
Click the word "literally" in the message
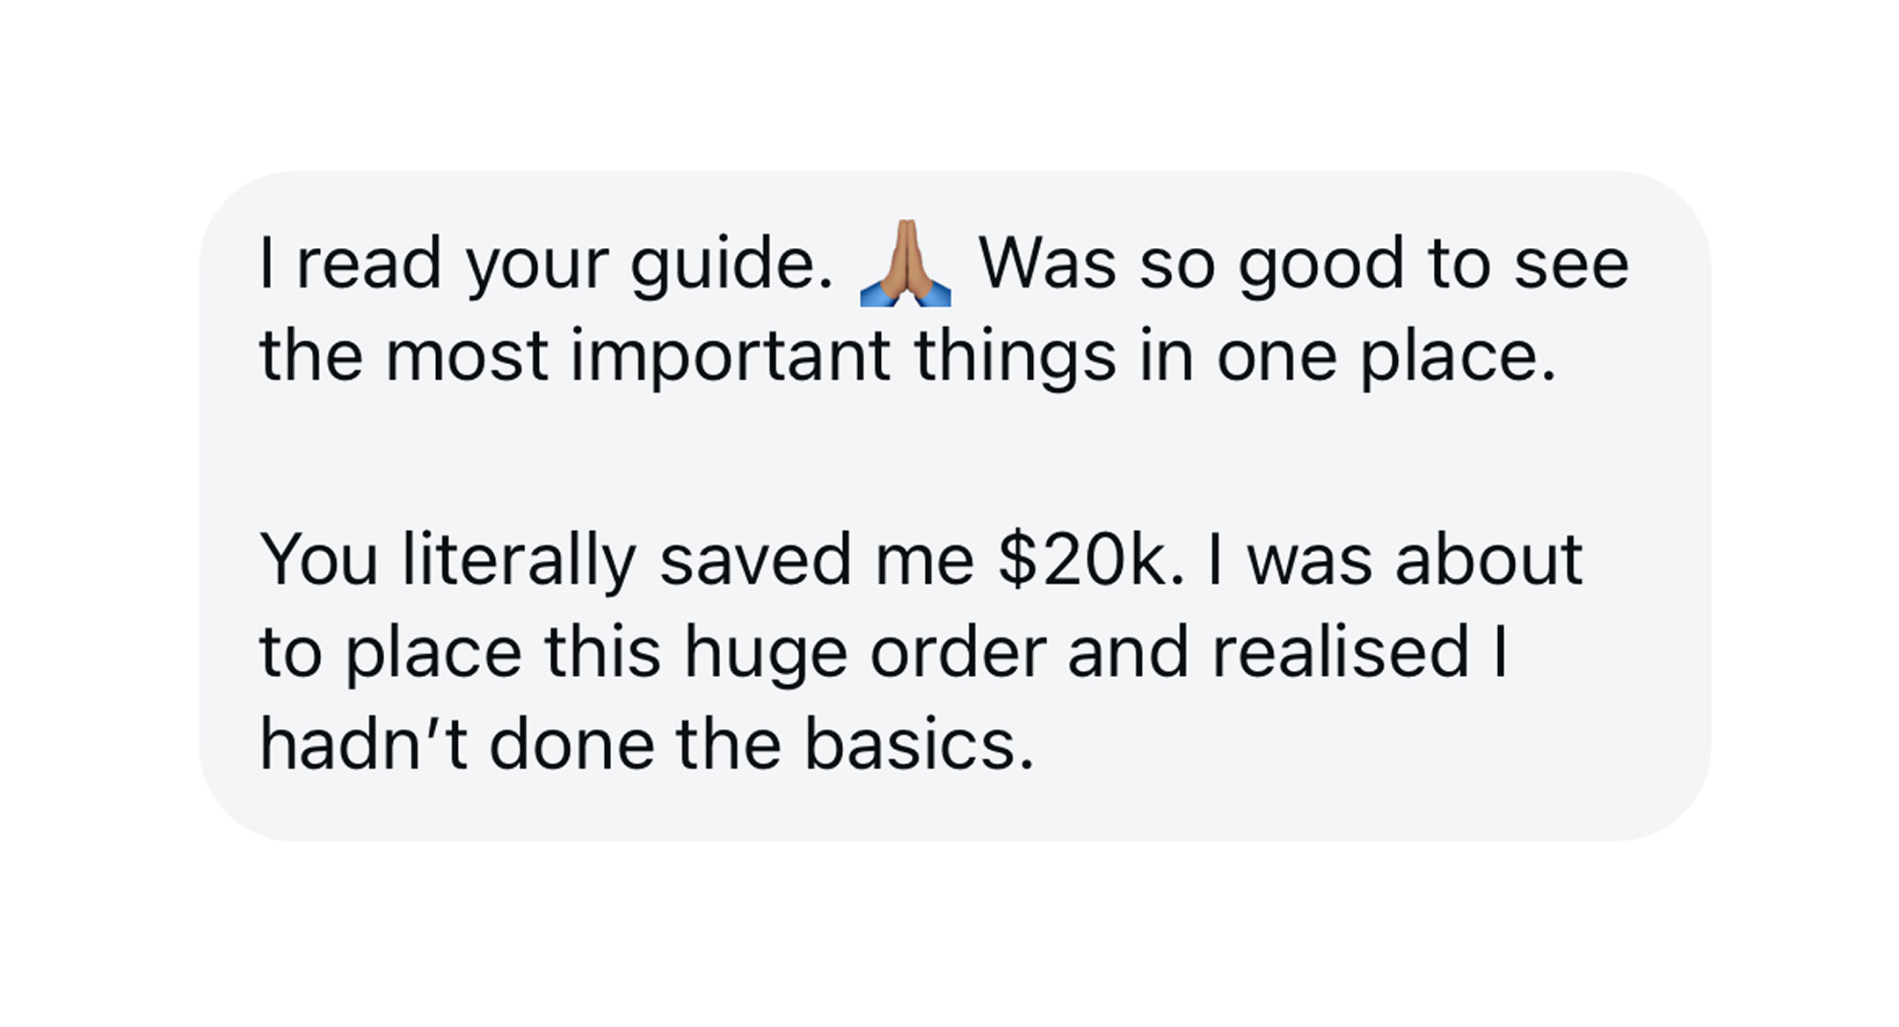pyautogui.click(x=519, y=560)
